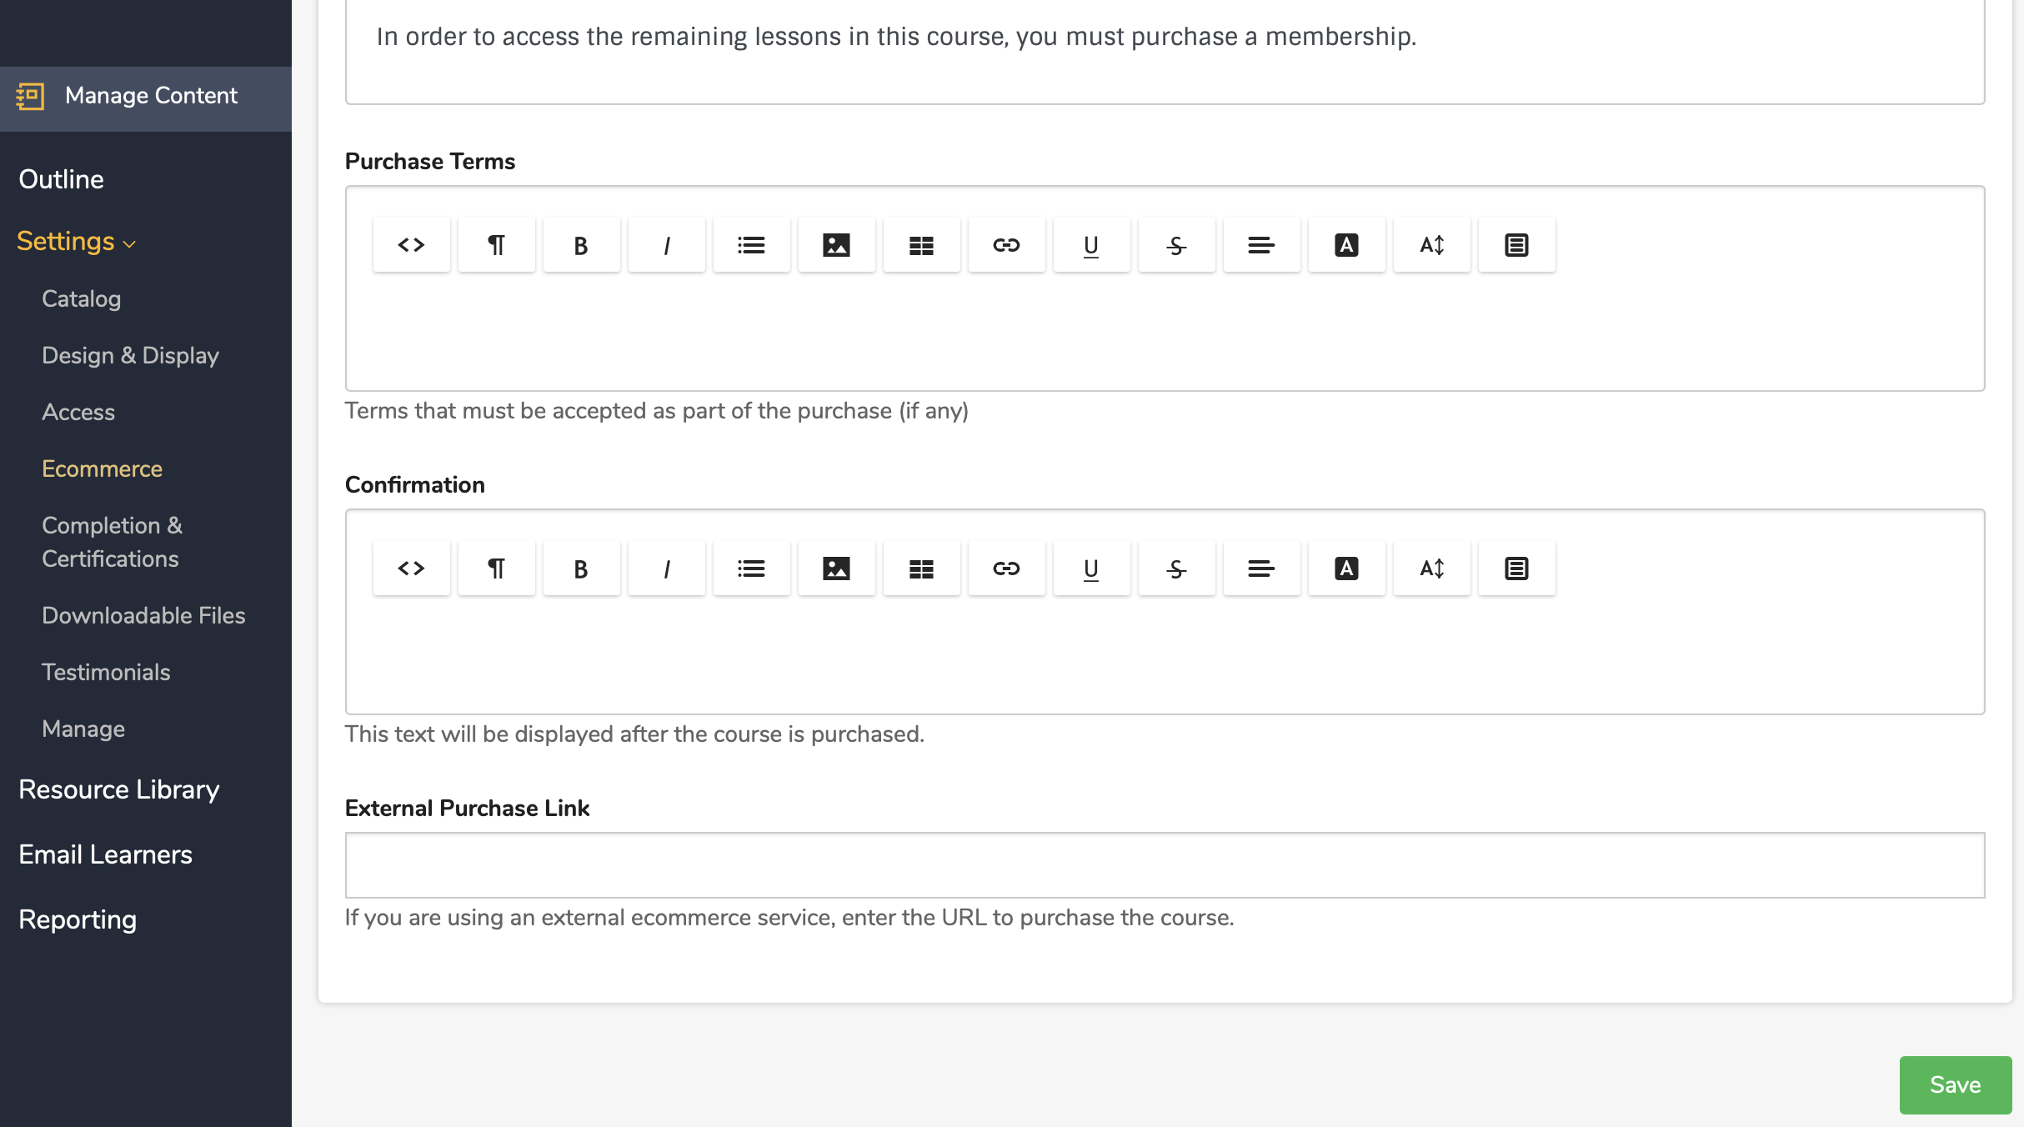Go to Design & Display settings
The width and height of the screenshot is (2024, 1127).
131,355
